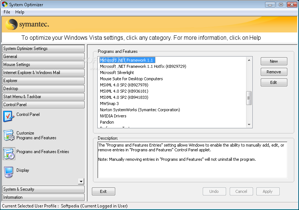Expand the System Optimizer Settings category
Image resolution: width=299 pixels, height=210 pixels.
tap(43, 48)
